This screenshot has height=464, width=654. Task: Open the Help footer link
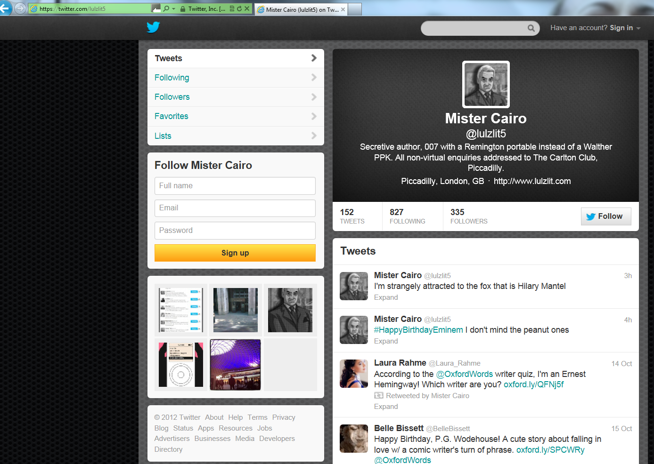235,417
